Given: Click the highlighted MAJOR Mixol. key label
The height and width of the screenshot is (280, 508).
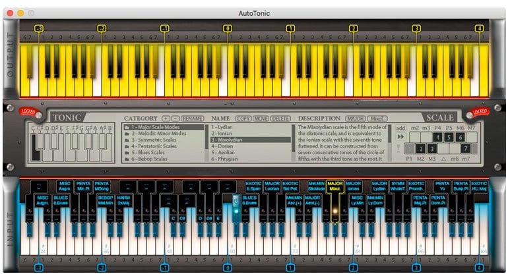Looking at the screenshot, I should click(334, 186).
